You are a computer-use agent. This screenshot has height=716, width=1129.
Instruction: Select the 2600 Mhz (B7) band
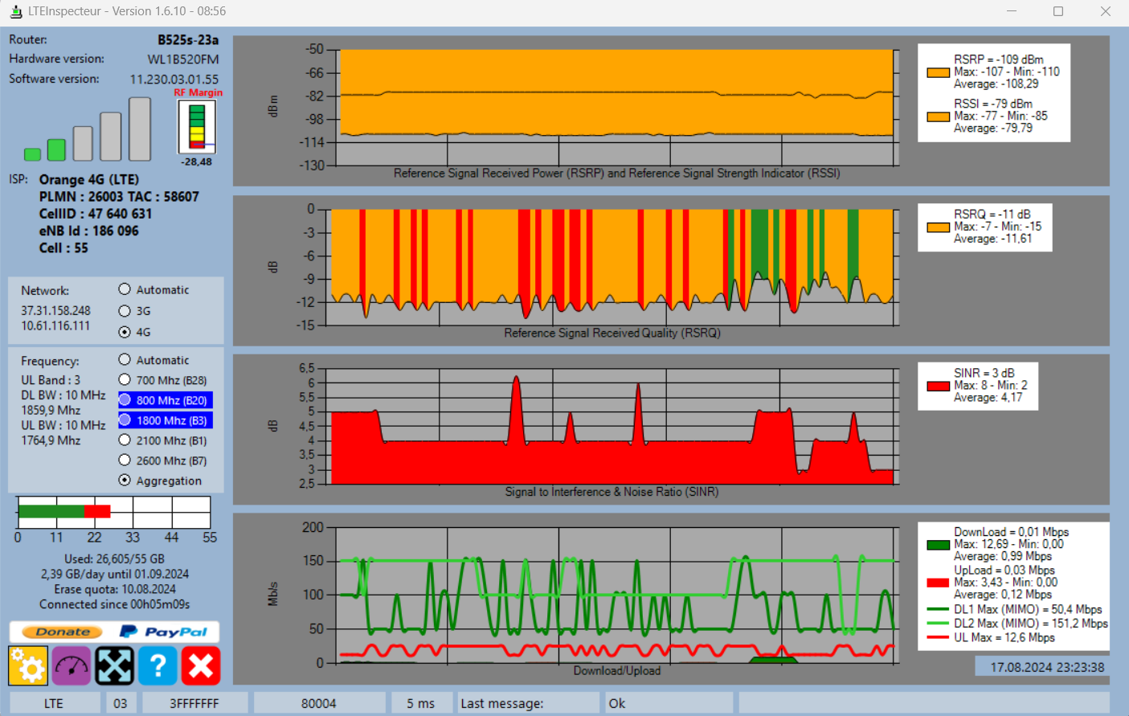tap(125, 460)
